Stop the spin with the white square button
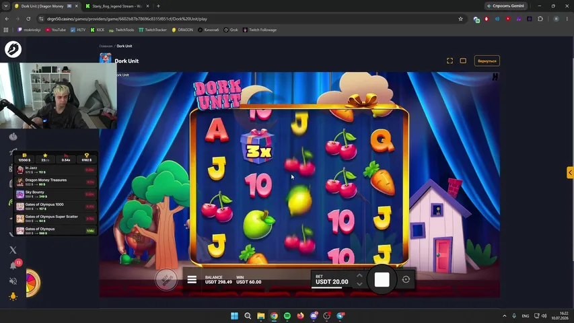Viewport: 574px width, 323px height. pyautogui.click(x=382, y=280)
